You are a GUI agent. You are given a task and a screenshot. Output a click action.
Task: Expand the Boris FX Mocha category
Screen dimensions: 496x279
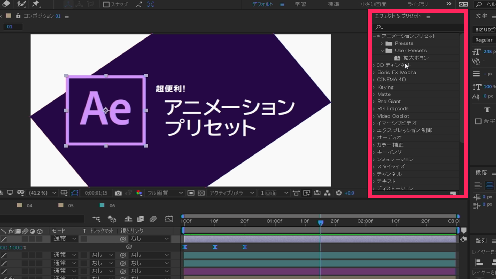click(374, 73)
